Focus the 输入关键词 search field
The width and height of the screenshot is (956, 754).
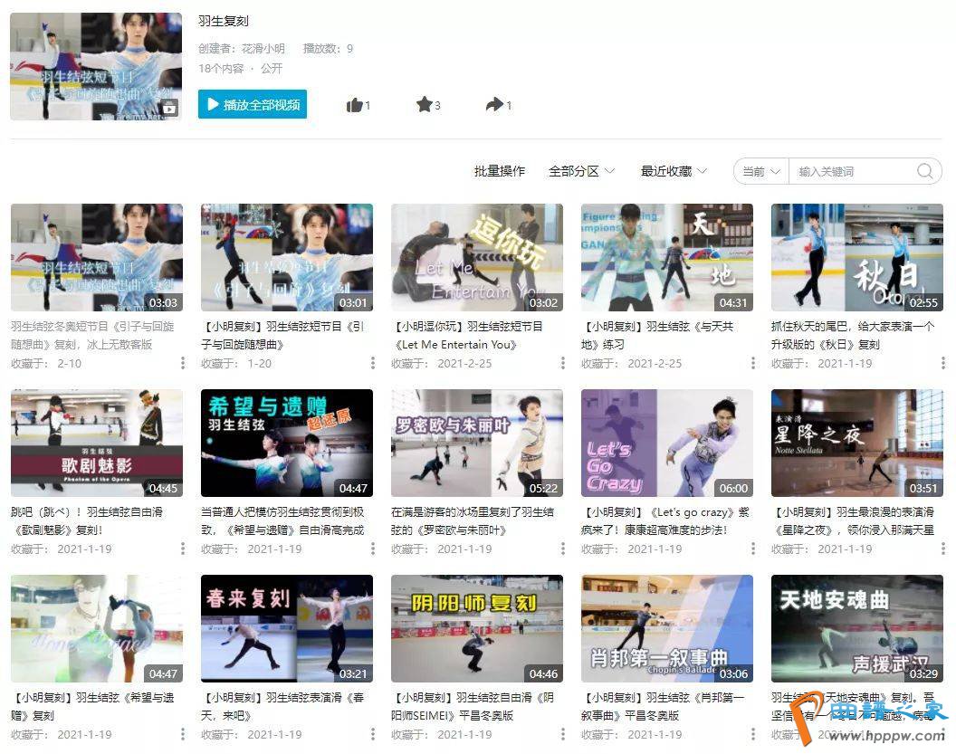(x=851, y=171)
